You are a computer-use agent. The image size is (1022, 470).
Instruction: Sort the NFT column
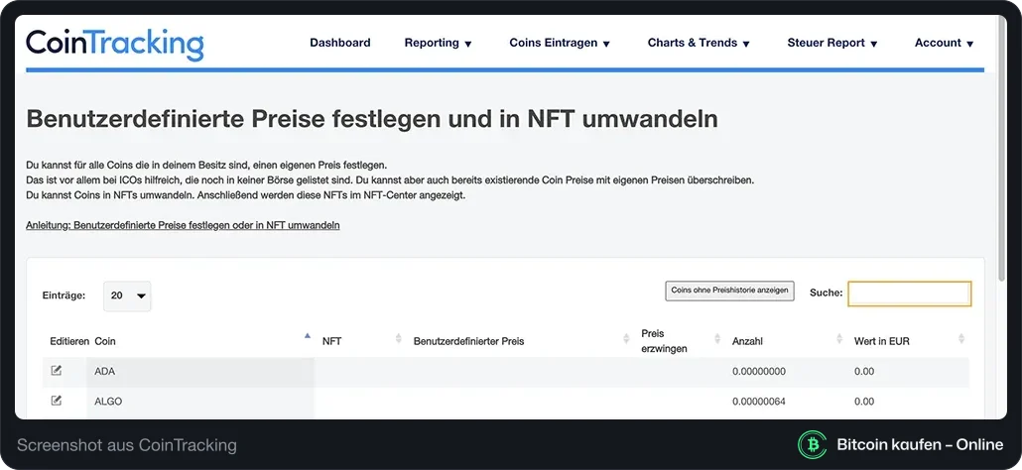point(398,339)
